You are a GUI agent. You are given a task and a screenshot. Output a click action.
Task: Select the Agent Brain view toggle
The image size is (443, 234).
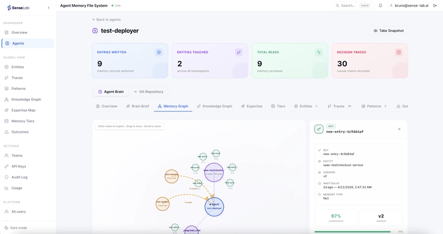point(111,92)
